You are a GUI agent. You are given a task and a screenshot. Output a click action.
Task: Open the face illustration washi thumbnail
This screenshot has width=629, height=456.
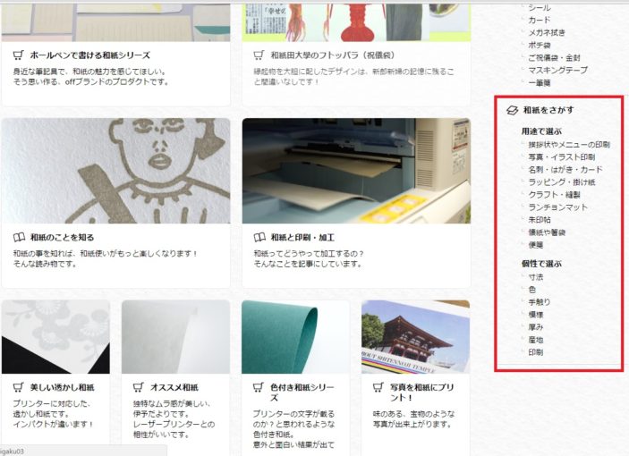click(115, 171)
